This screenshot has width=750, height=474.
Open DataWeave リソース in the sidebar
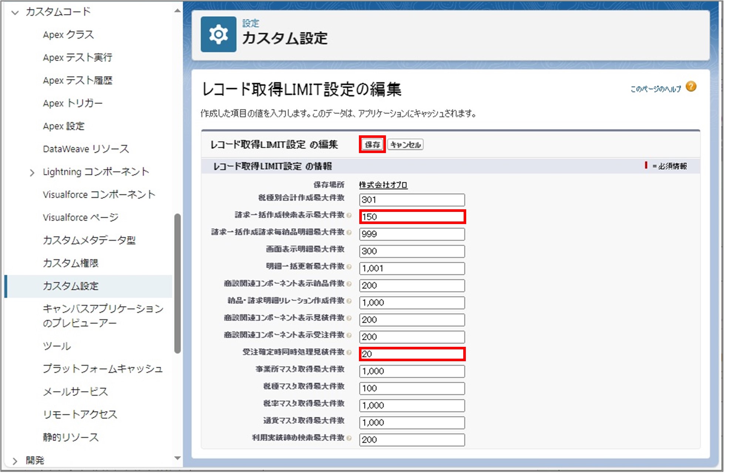[86, 149]
